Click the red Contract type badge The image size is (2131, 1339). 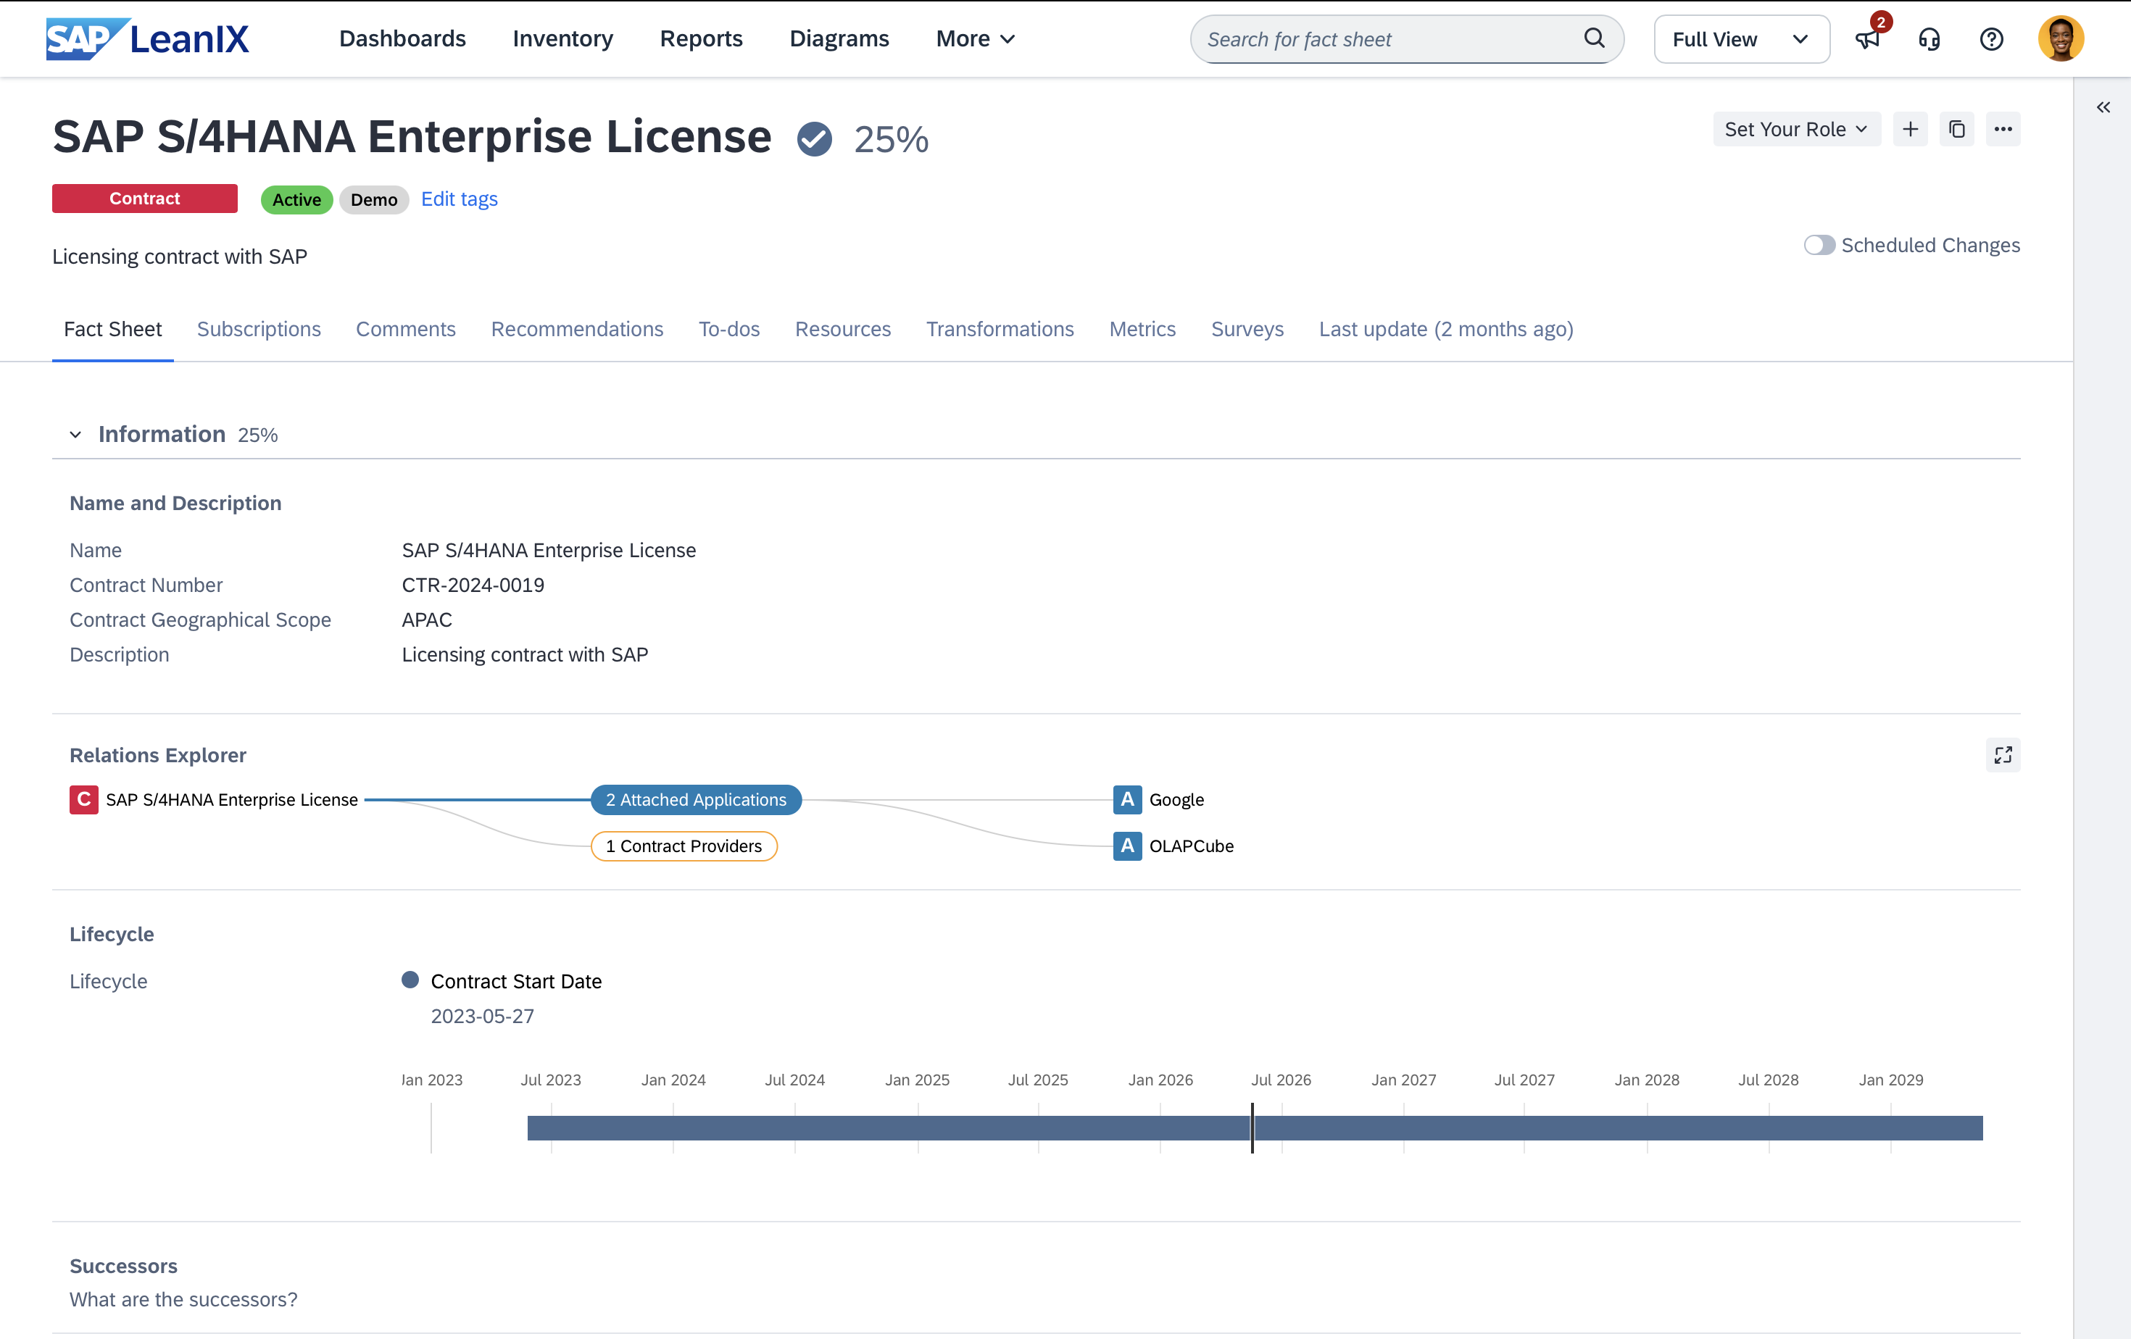[144, 198]
